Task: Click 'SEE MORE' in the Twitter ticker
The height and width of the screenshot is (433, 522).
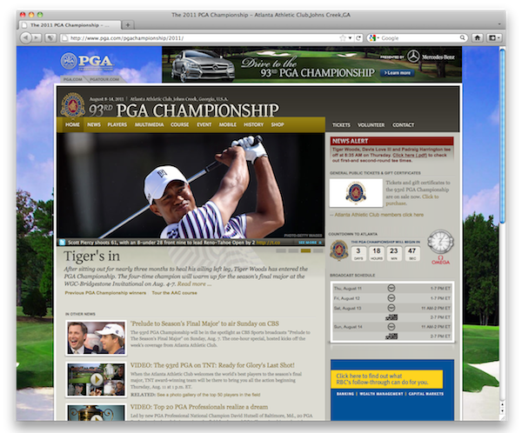Action: [x=310, y=243]
